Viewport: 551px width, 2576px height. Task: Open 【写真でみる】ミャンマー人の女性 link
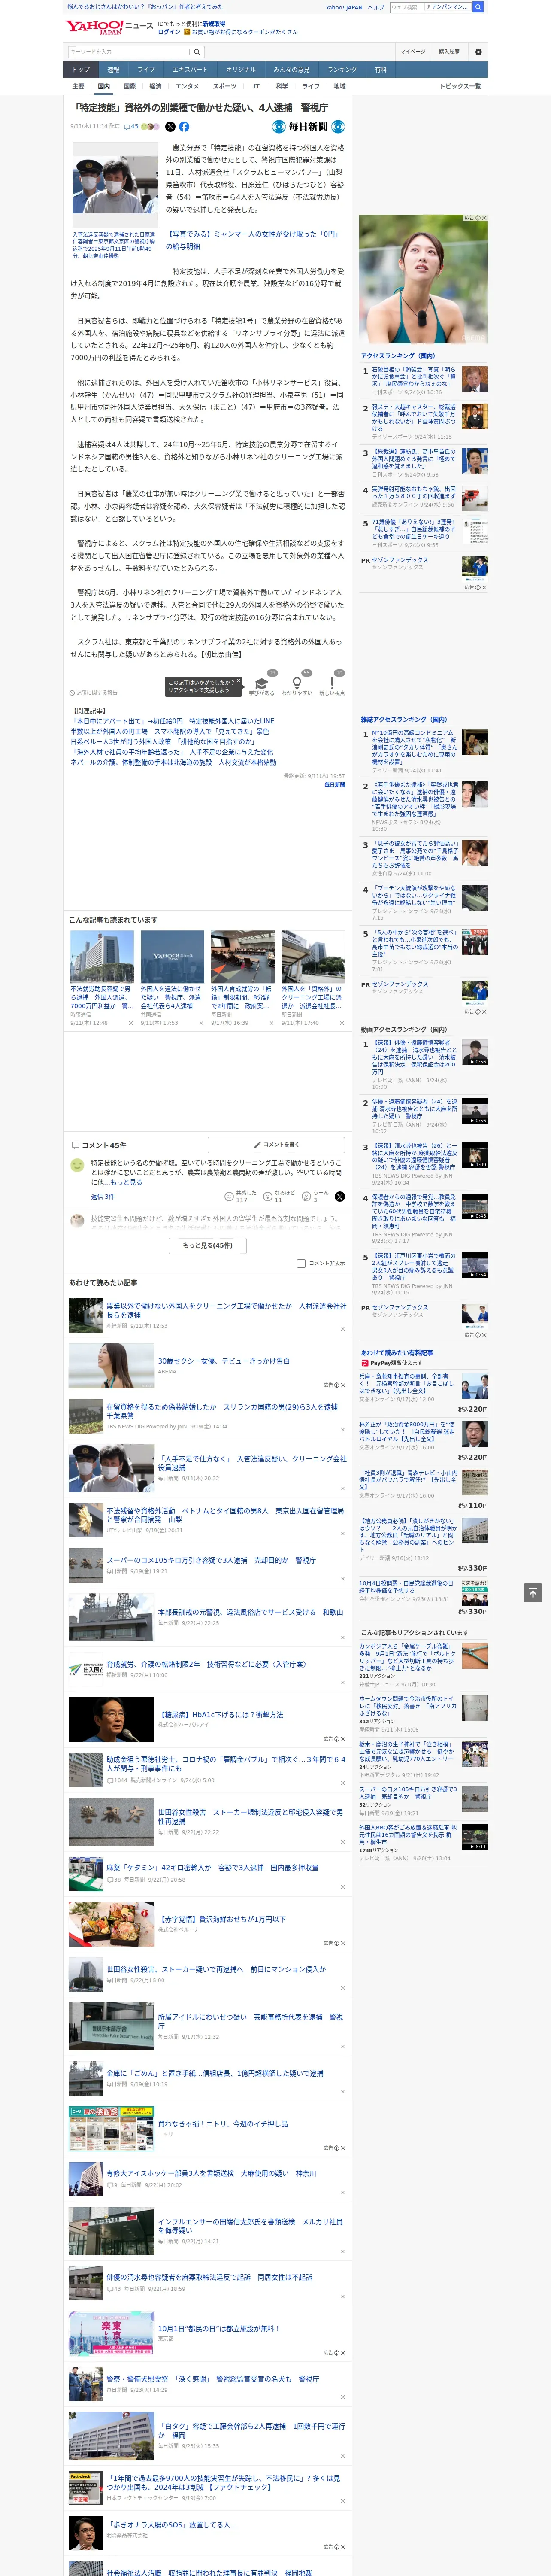pyautogui.click(x=253, y=240)
